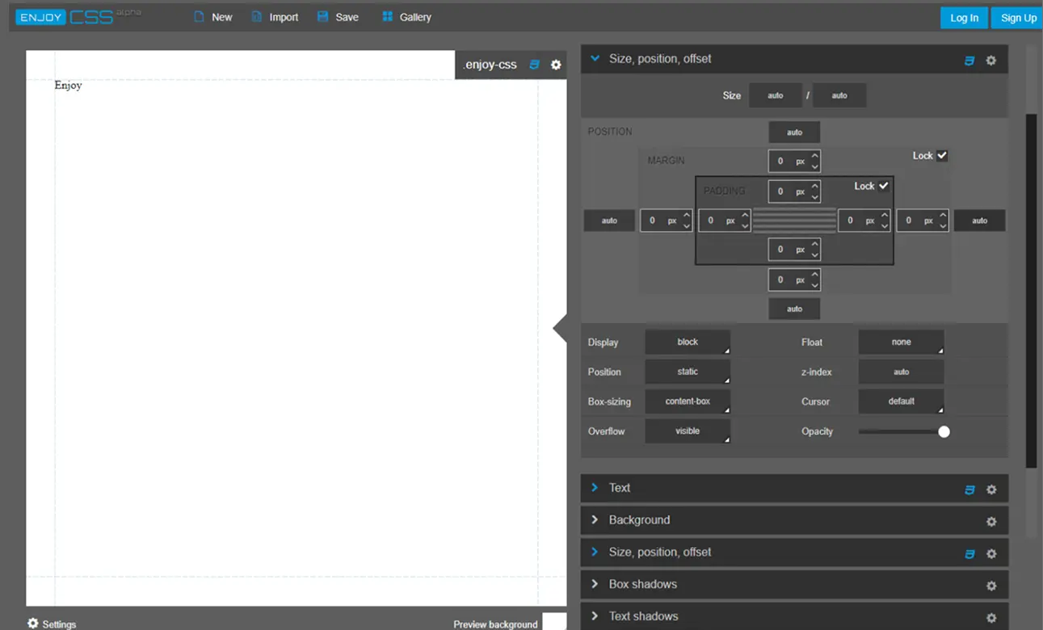This screenshot has width=1043, height=630.
Task: Open gear icon in Text shadows header
Action: click(991, 617)
